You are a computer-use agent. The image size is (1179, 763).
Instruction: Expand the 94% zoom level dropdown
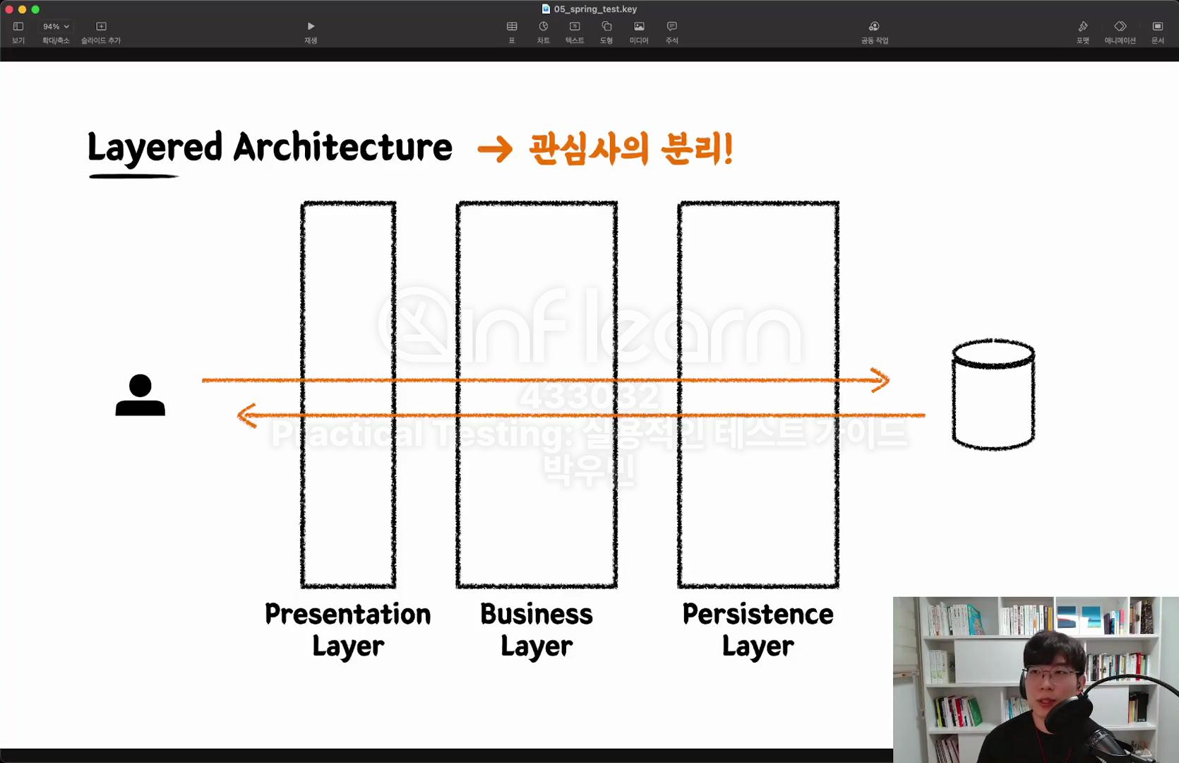click(x=56, y=26)
